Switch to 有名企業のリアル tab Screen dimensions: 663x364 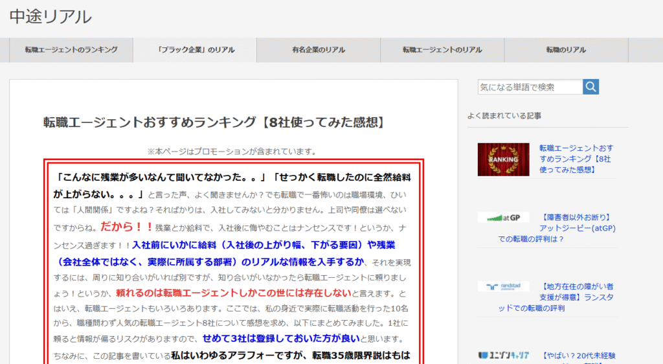click(318, 50)
